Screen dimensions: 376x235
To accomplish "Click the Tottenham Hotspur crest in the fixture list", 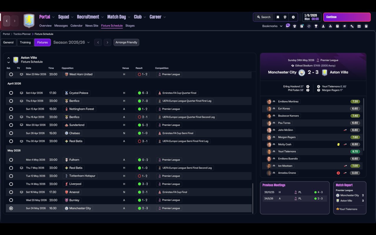I will coord(66,176).
